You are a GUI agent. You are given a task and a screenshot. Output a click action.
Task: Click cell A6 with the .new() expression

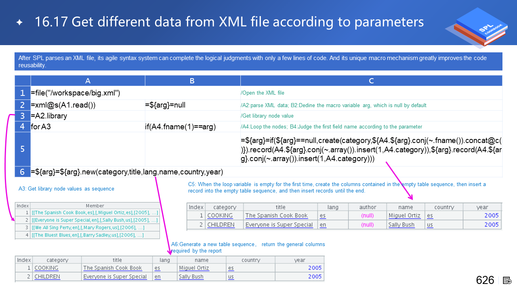127,172
